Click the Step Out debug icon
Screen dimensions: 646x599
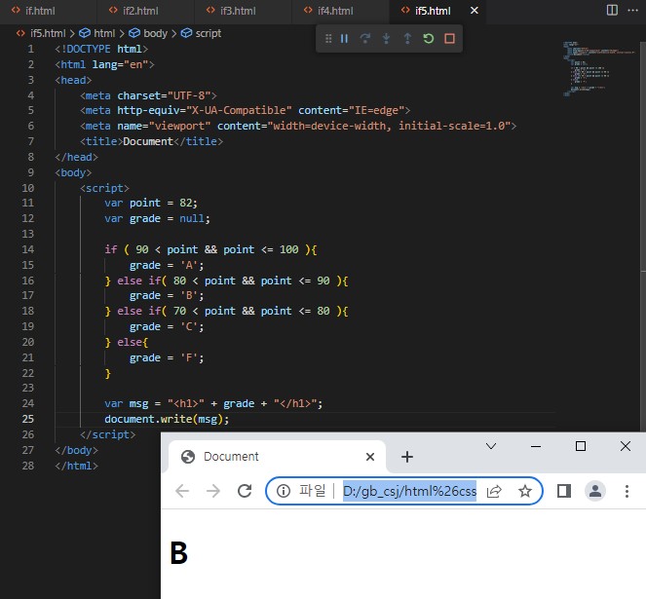tap(407, 39)
